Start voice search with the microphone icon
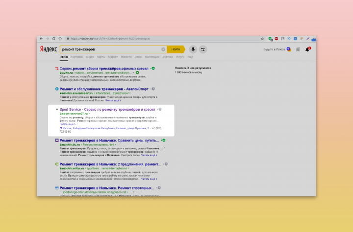 193,49
